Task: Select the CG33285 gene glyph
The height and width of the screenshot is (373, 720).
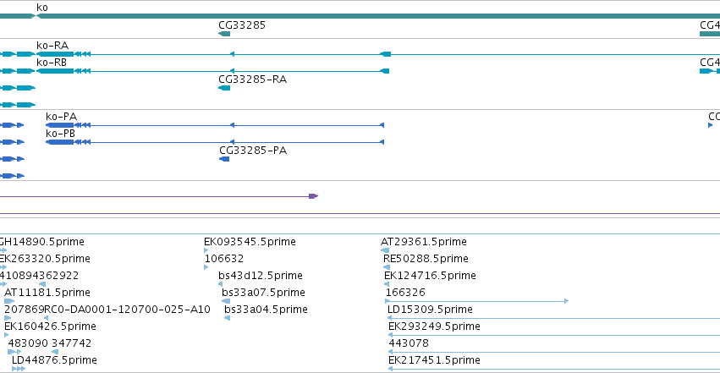Action: click(224, 34)
